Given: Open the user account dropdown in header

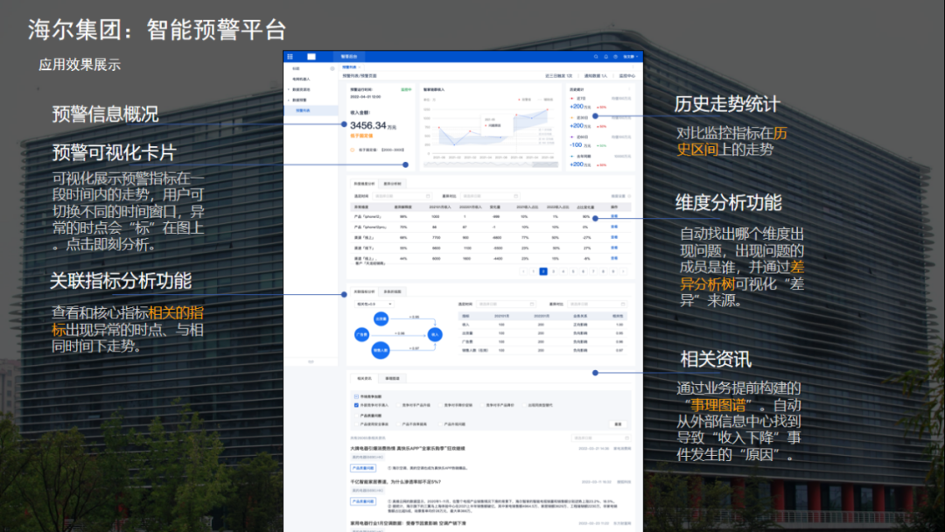Looking at the screenshot, I should click(630, 57).
